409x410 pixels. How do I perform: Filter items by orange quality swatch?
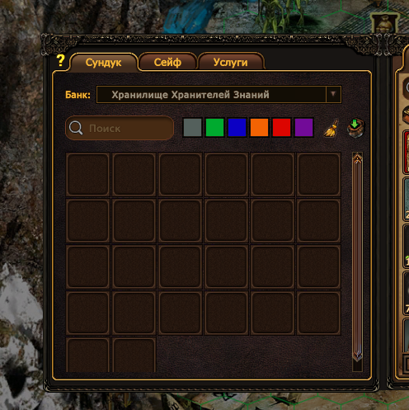259,127
